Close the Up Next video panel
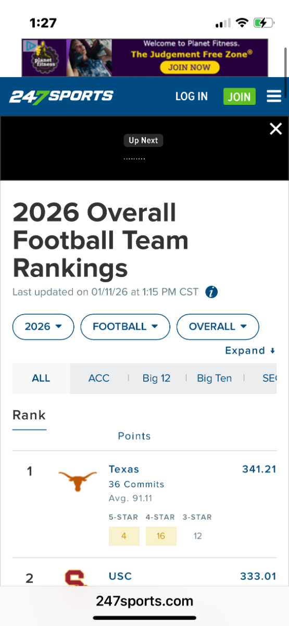The image size is (289, 626). pyautogui.click(x=275, y=129)
